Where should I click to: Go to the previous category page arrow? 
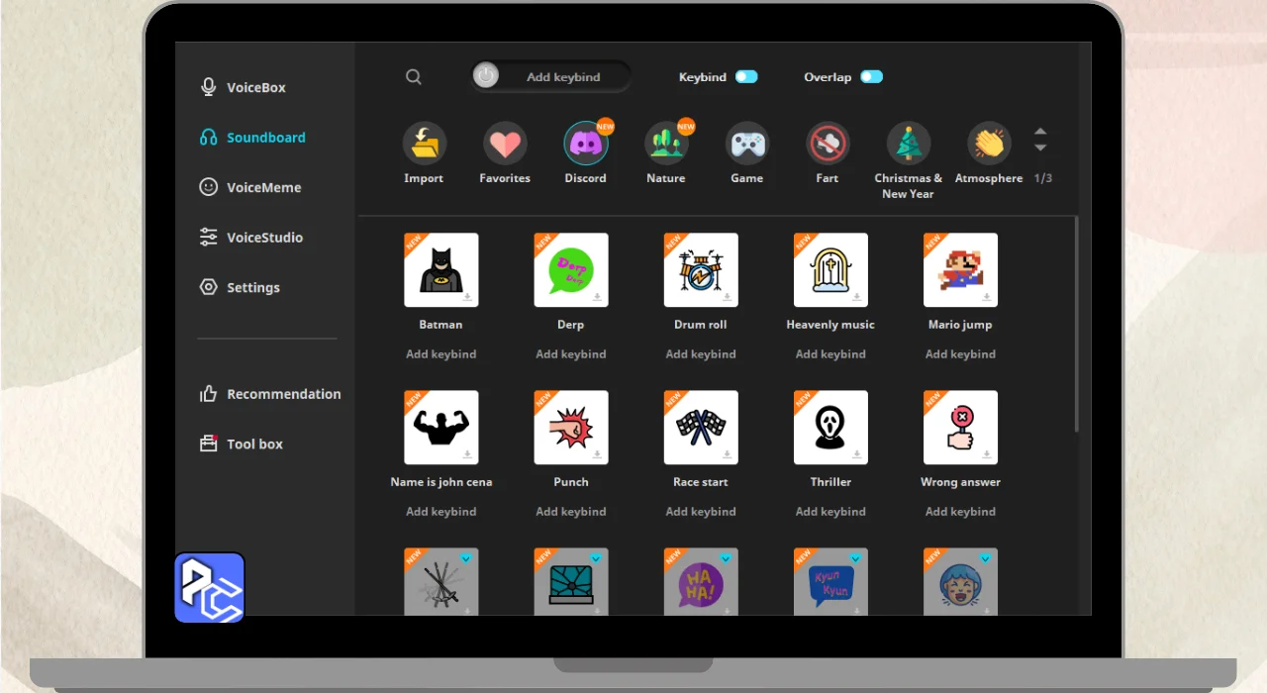(1040, 131)
